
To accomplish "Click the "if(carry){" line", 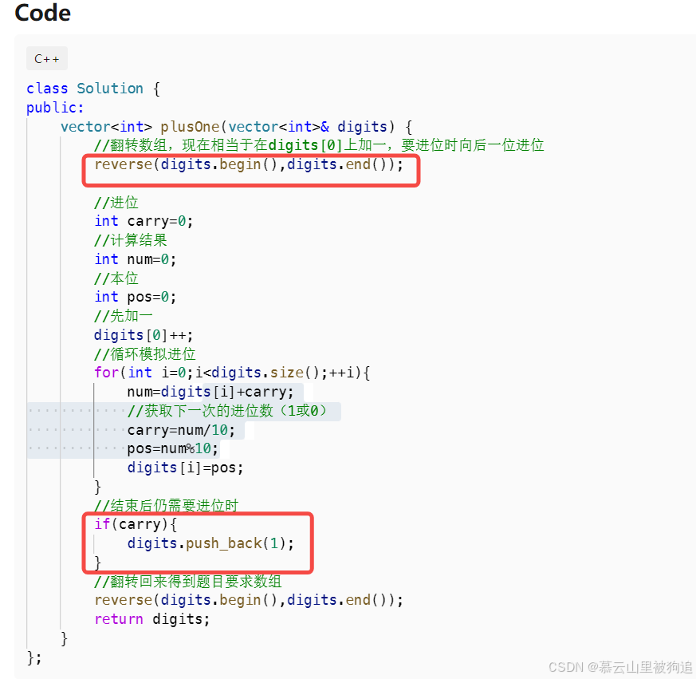I will click(x=136, y=524).
